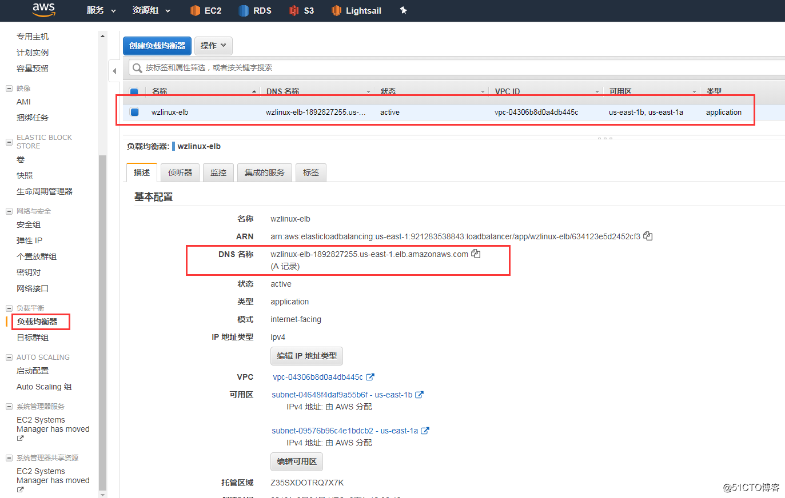Switch to the 集成的服务 tab
The height and width of the screenshot is (498, 785).
265,172
